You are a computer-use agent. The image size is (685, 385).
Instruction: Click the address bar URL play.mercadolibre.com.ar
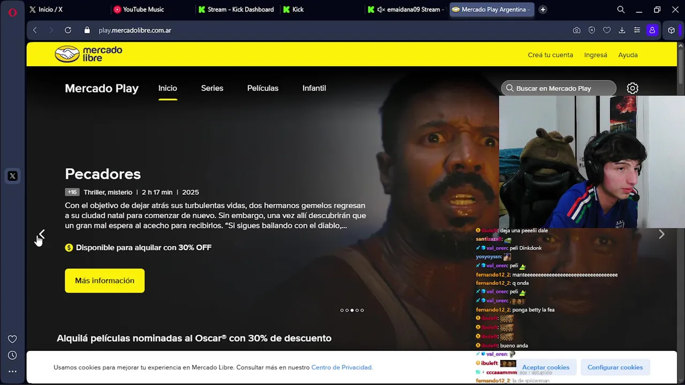coord(135,30)
